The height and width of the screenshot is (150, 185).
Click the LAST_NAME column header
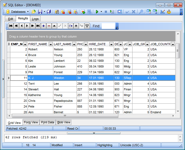62,44
